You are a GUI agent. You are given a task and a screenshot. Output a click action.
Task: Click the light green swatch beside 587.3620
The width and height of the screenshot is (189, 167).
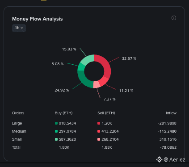56,139
